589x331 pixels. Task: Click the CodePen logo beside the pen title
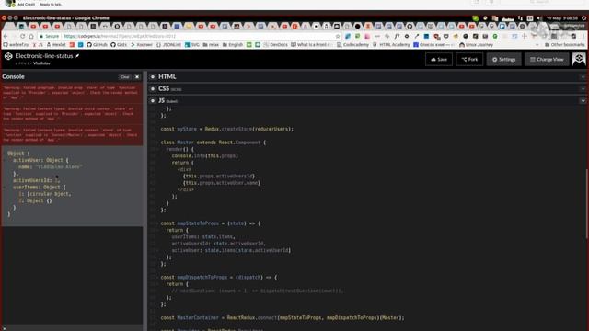8,56
